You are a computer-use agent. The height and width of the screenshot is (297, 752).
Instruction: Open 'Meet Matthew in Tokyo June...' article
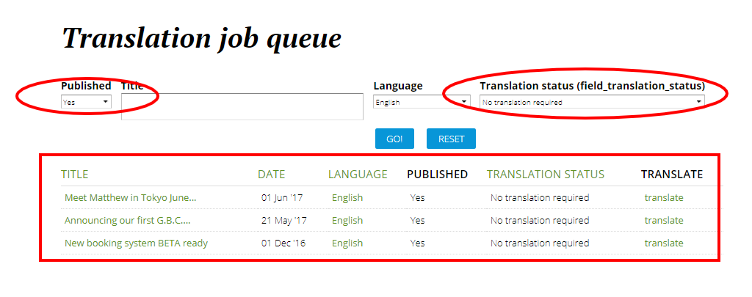point(130,197)
